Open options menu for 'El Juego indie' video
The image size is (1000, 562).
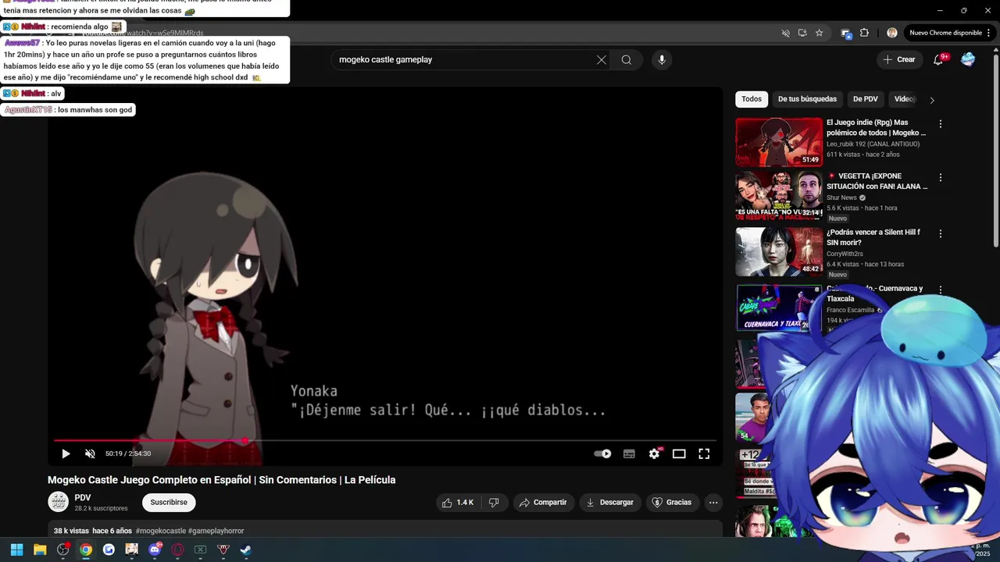(941, 124)
